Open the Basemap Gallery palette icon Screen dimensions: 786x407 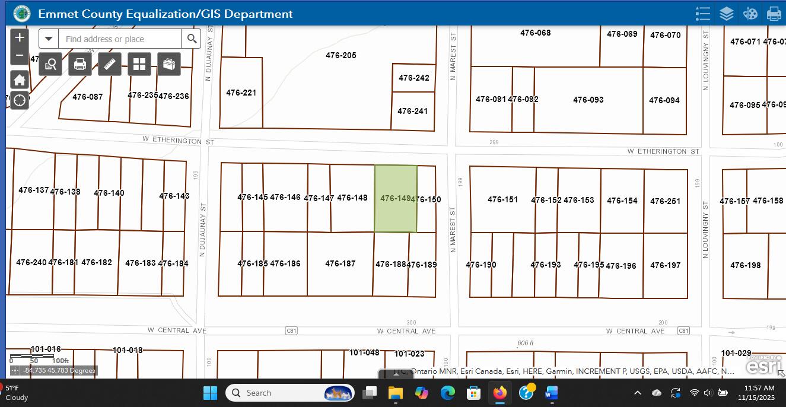coord(750,13)
